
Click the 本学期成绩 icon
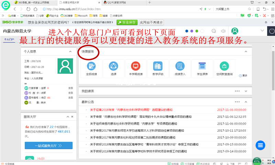pyautogui.click(x=135, y=68)
